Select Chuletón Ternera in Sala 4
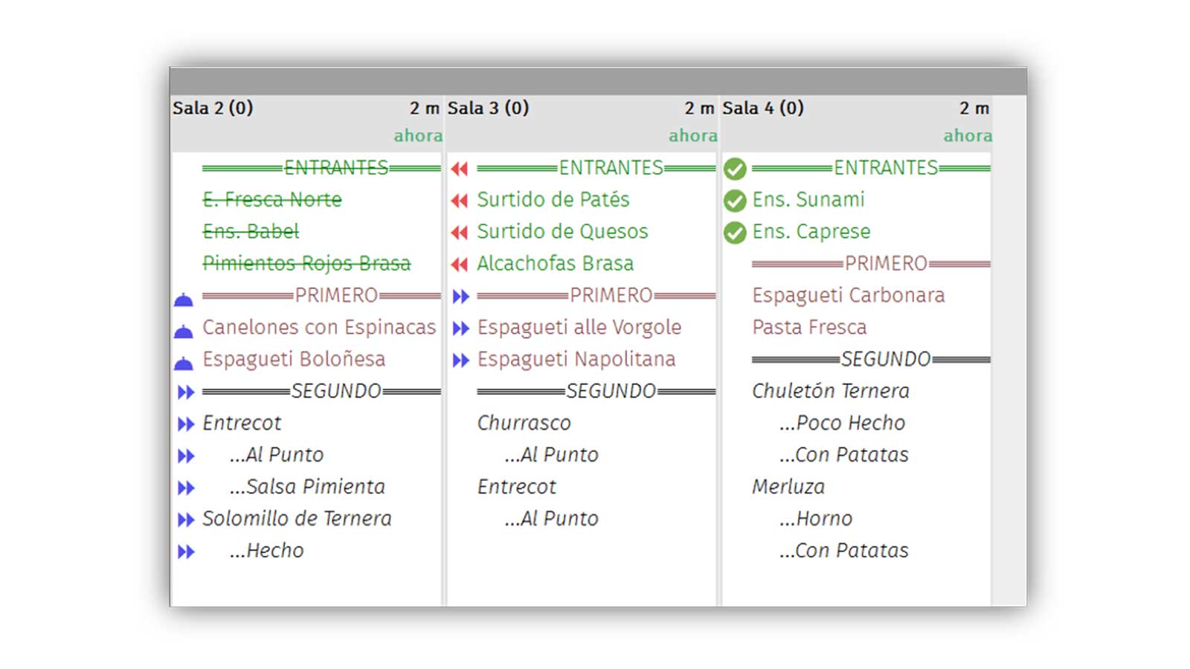Screen dimensions: 1190x669 point(830,391)
